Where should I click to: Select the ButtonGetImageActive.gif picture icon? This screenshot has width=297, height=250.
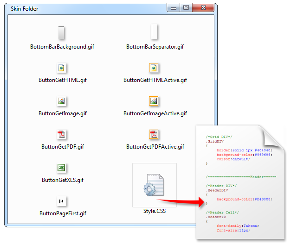pos(154,101)
